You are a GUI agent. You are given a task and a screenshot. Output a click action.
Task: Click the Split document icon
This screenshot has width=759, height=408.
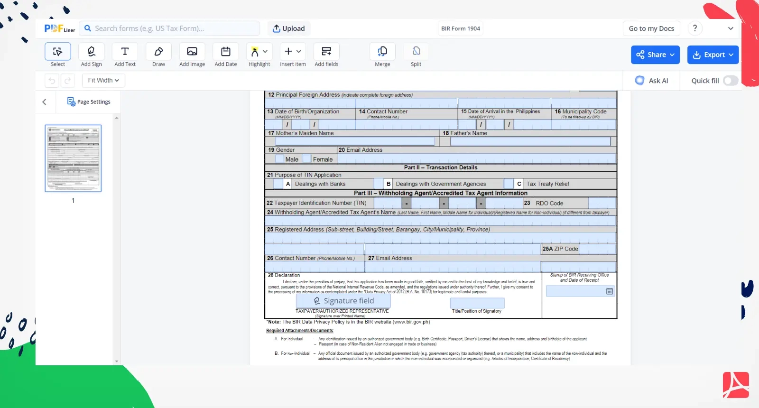pyautogui.click(x=416, y=51)
